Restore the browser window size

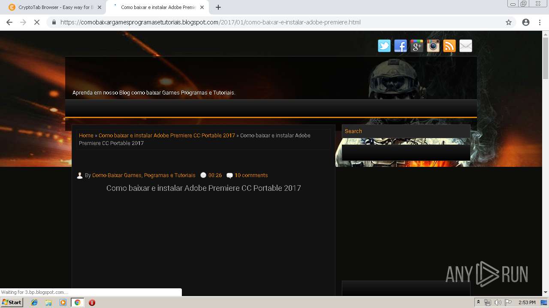coord(524,4)
